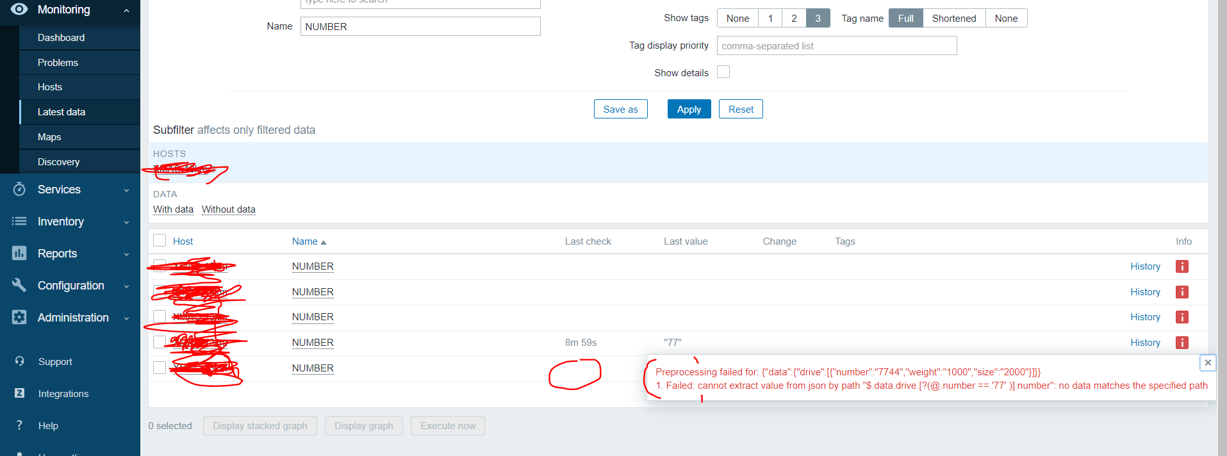Expand the Administration menu chevron
This screenshot has width=1227, height=456.
tap(126, 318)
